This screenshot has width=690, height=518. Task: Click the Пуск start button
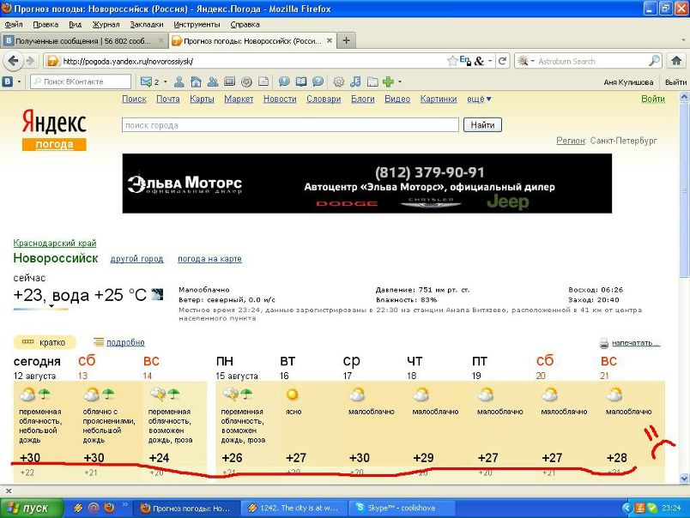29,508
